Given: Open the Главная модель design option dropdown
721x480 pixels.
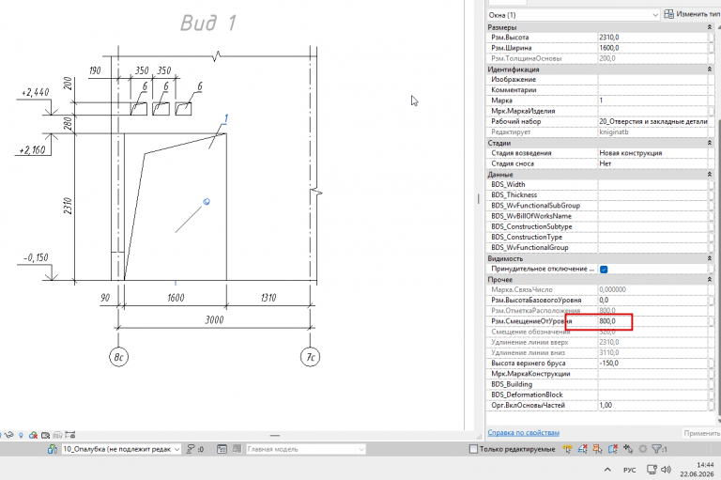Looking at the screenshot, I should [x=305, y=449].
